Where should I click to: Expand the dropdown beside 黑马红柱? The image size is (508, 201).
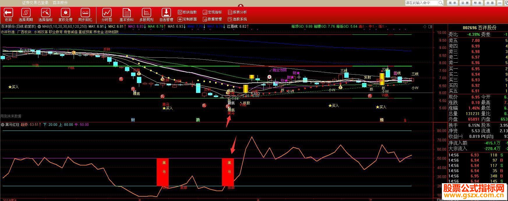(x=3, y=125)
